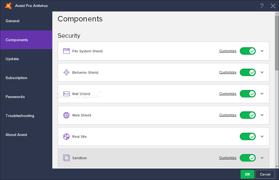Toggle Mail Shield off
The image size is (279, 180).
248,94
